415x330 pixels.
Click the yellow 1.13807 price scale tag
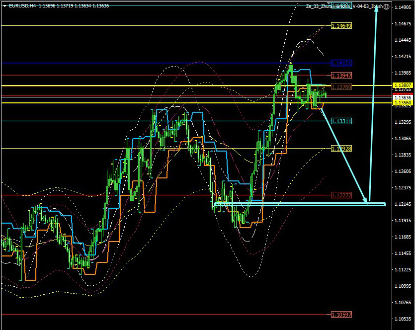coord(403,85)
